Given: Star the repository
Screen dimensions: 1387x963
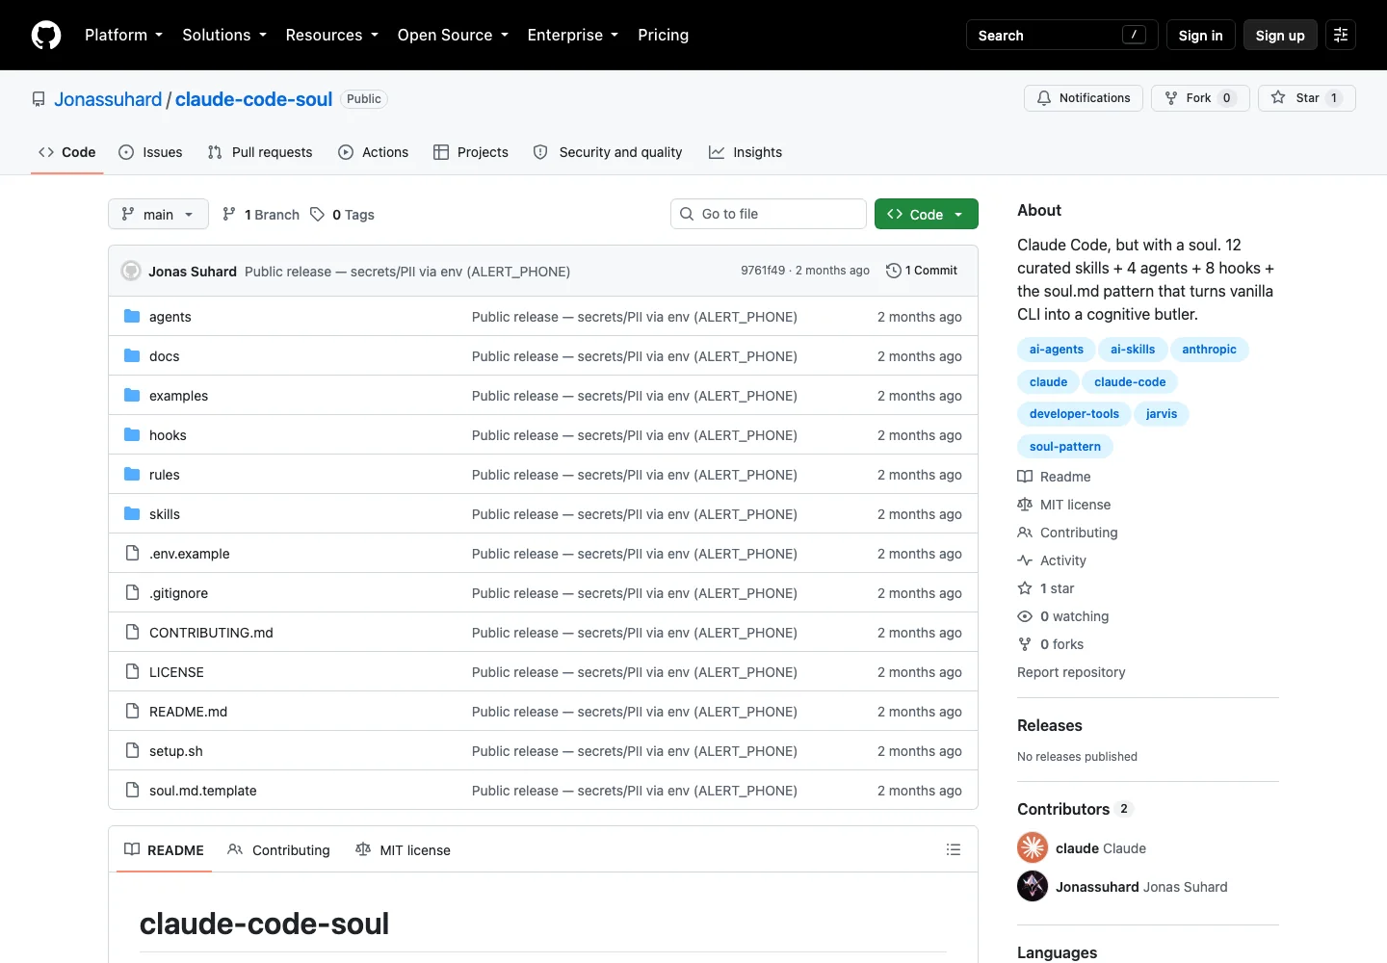Looking at the screenshot, I should pyautogui.click(x=1307, y=98).
